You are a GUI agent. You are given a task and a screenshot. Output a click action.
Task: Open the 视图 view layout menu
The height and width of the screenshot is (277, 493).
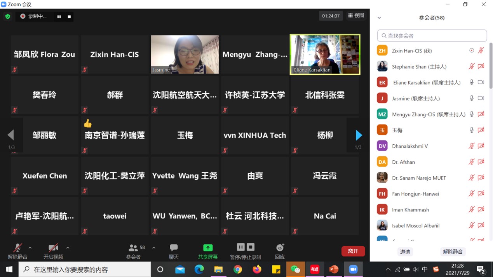[356, 16]
